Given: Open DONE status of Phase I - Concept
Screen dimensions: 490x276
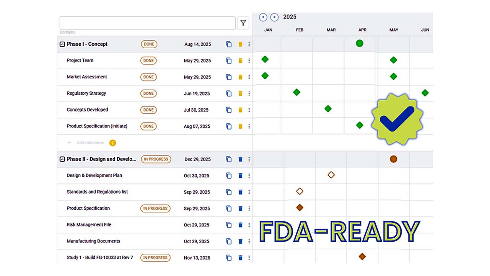Looking at the screenshot, I should [x=149, y=44].
